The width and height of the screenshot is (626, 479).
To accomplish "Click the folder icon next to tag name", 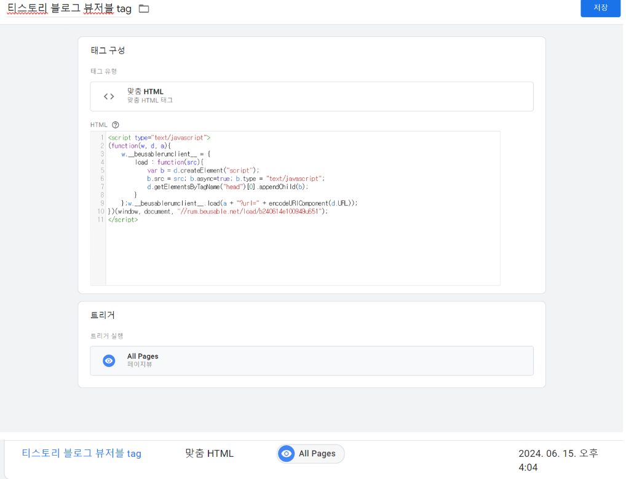I will point(144,9).
